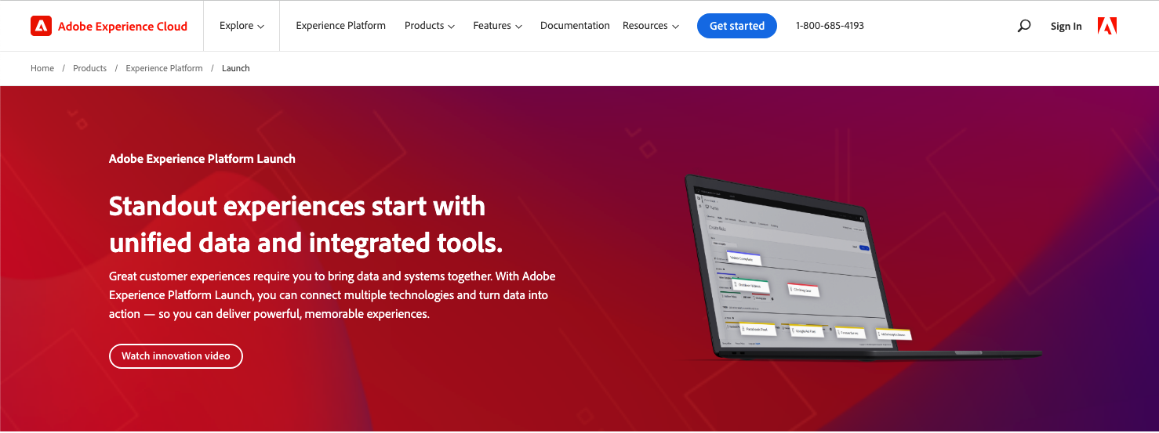This screenshot has width=1159, height=433.
Task: Open the Experience Platform nav item
Action: [341, 26]
